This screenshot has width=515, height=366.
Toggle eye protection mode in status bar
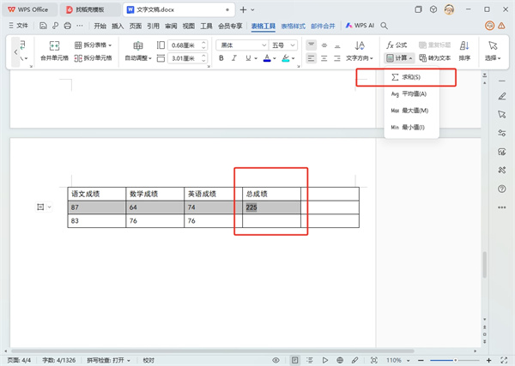(276, 360)
